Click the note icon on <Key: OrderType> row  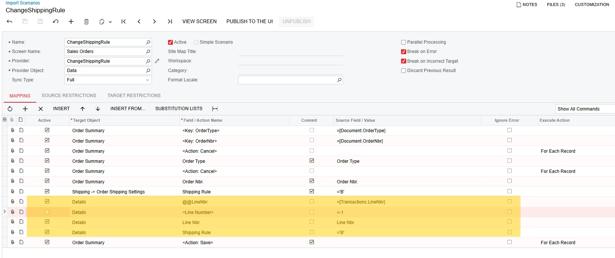click(x=21, y=130)
